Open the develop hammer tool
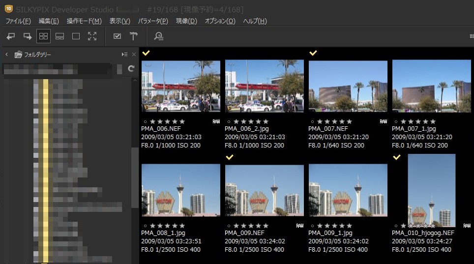The height and width of the screenshot is (264, 474). 133,36
